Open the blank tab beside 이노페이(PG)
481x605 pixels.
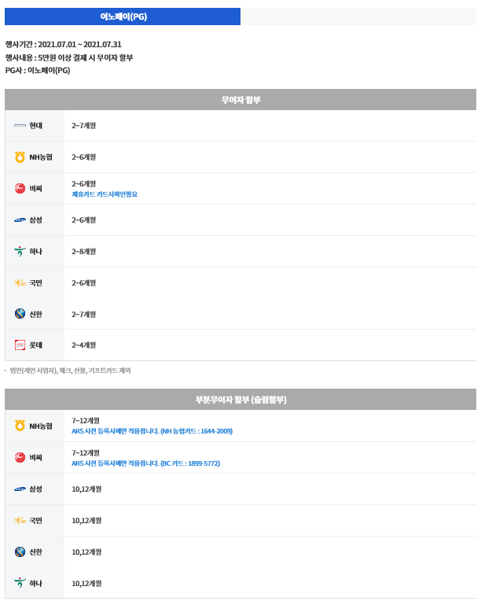[358, 17]
